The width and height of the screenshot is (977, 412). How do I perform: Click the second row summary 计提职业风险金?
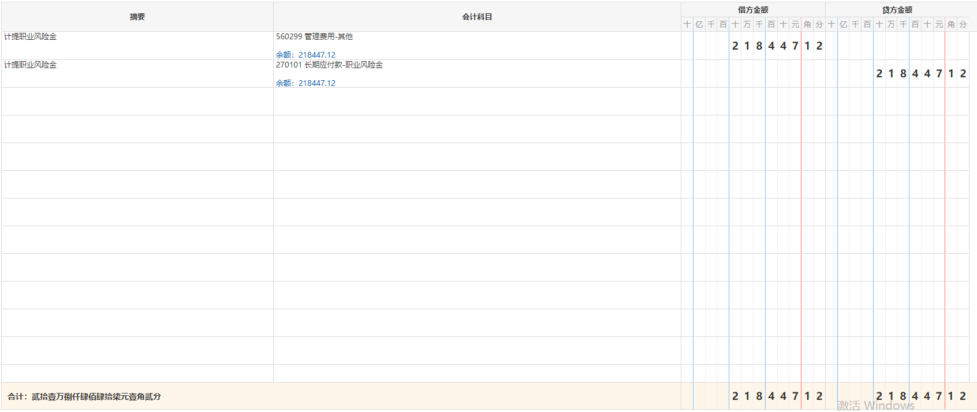coord(31,65)
